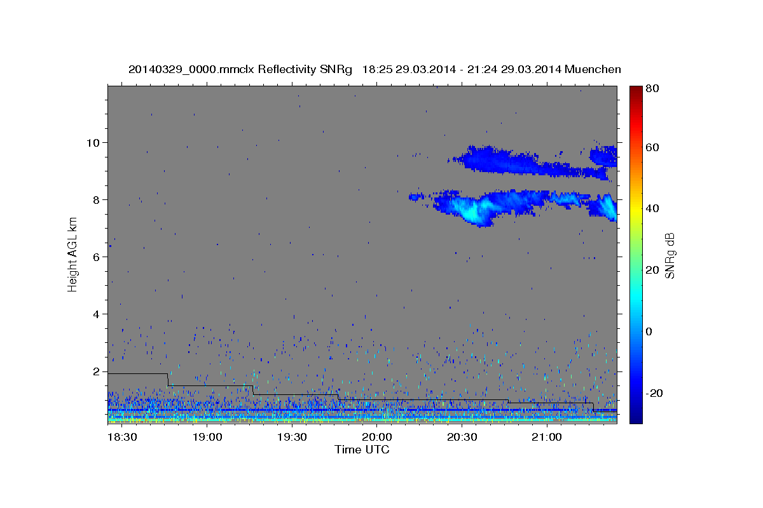Click the 20:30 time tick label
The height and width of the screenshot is (508, 763).
pos(462,438)
